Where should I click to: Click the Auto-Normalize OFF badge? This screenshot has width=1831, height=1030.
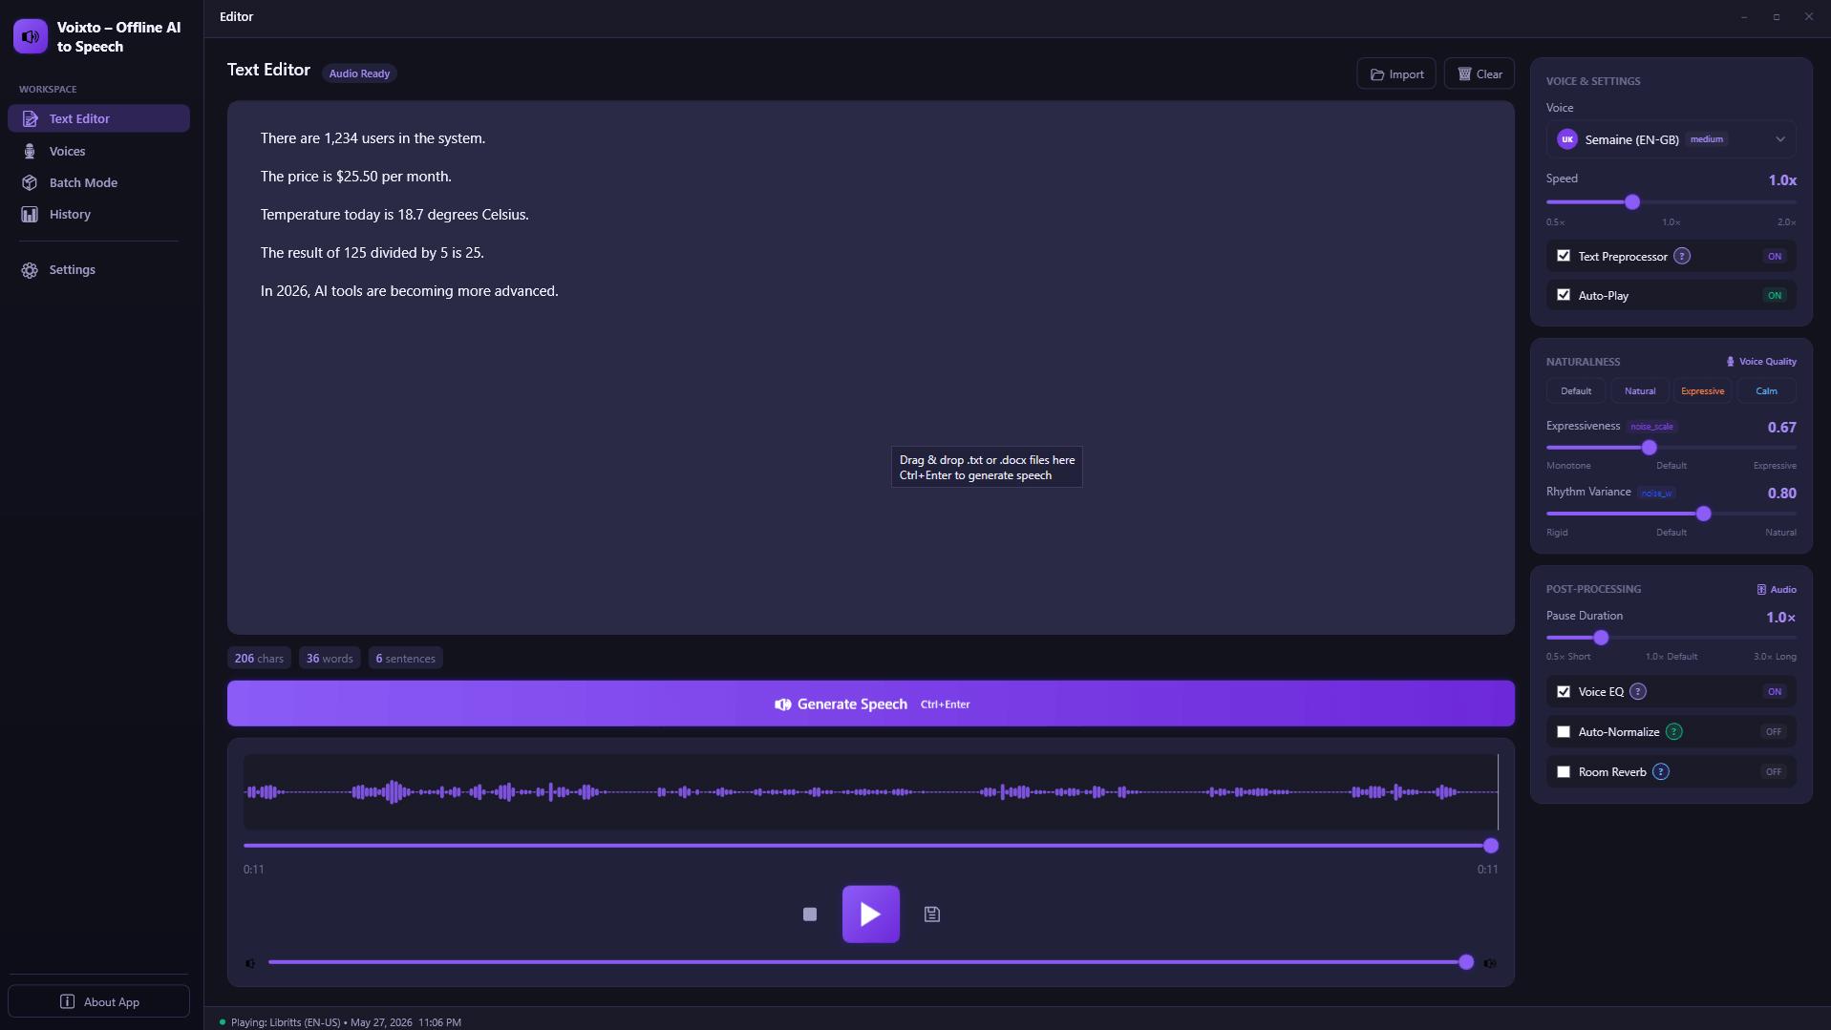[x=1774, y=732]
